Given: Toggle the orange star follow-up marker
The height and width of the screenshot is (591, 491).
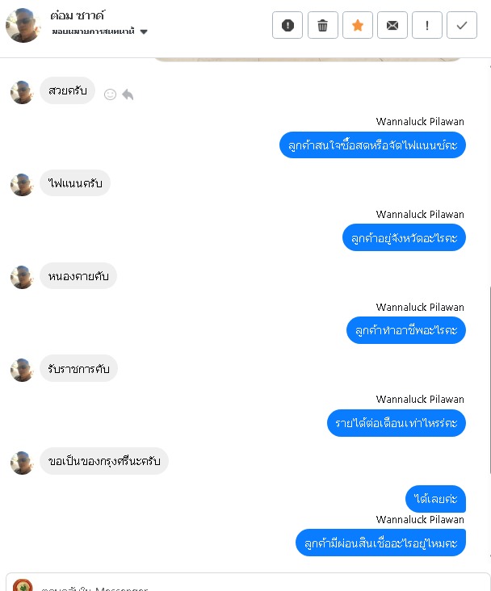Looking at the screenshot, I should click(x=357, y=25).
